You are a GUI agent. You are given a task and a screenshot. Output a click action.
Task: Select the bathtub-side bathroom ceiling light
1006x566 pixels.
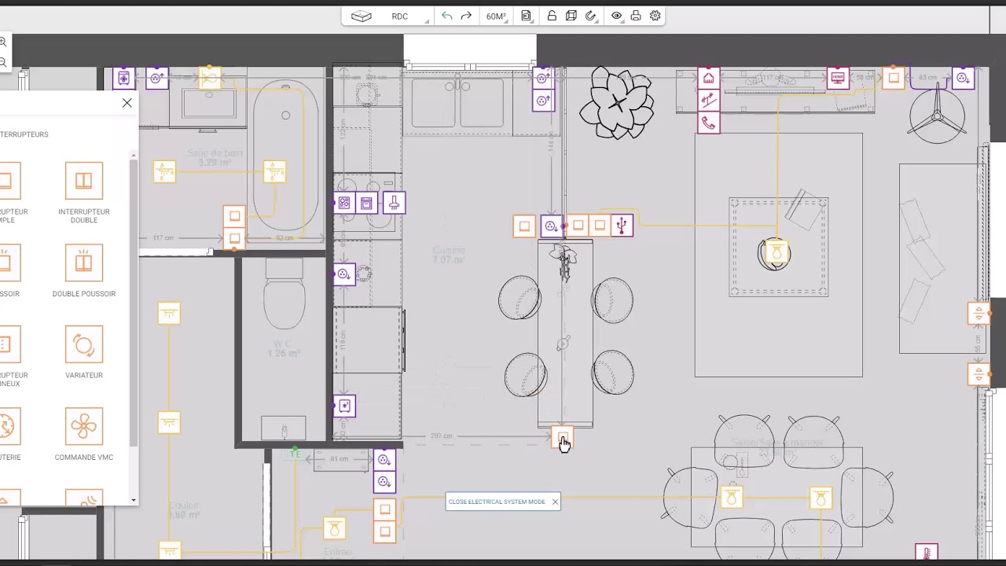pos(274,171)
